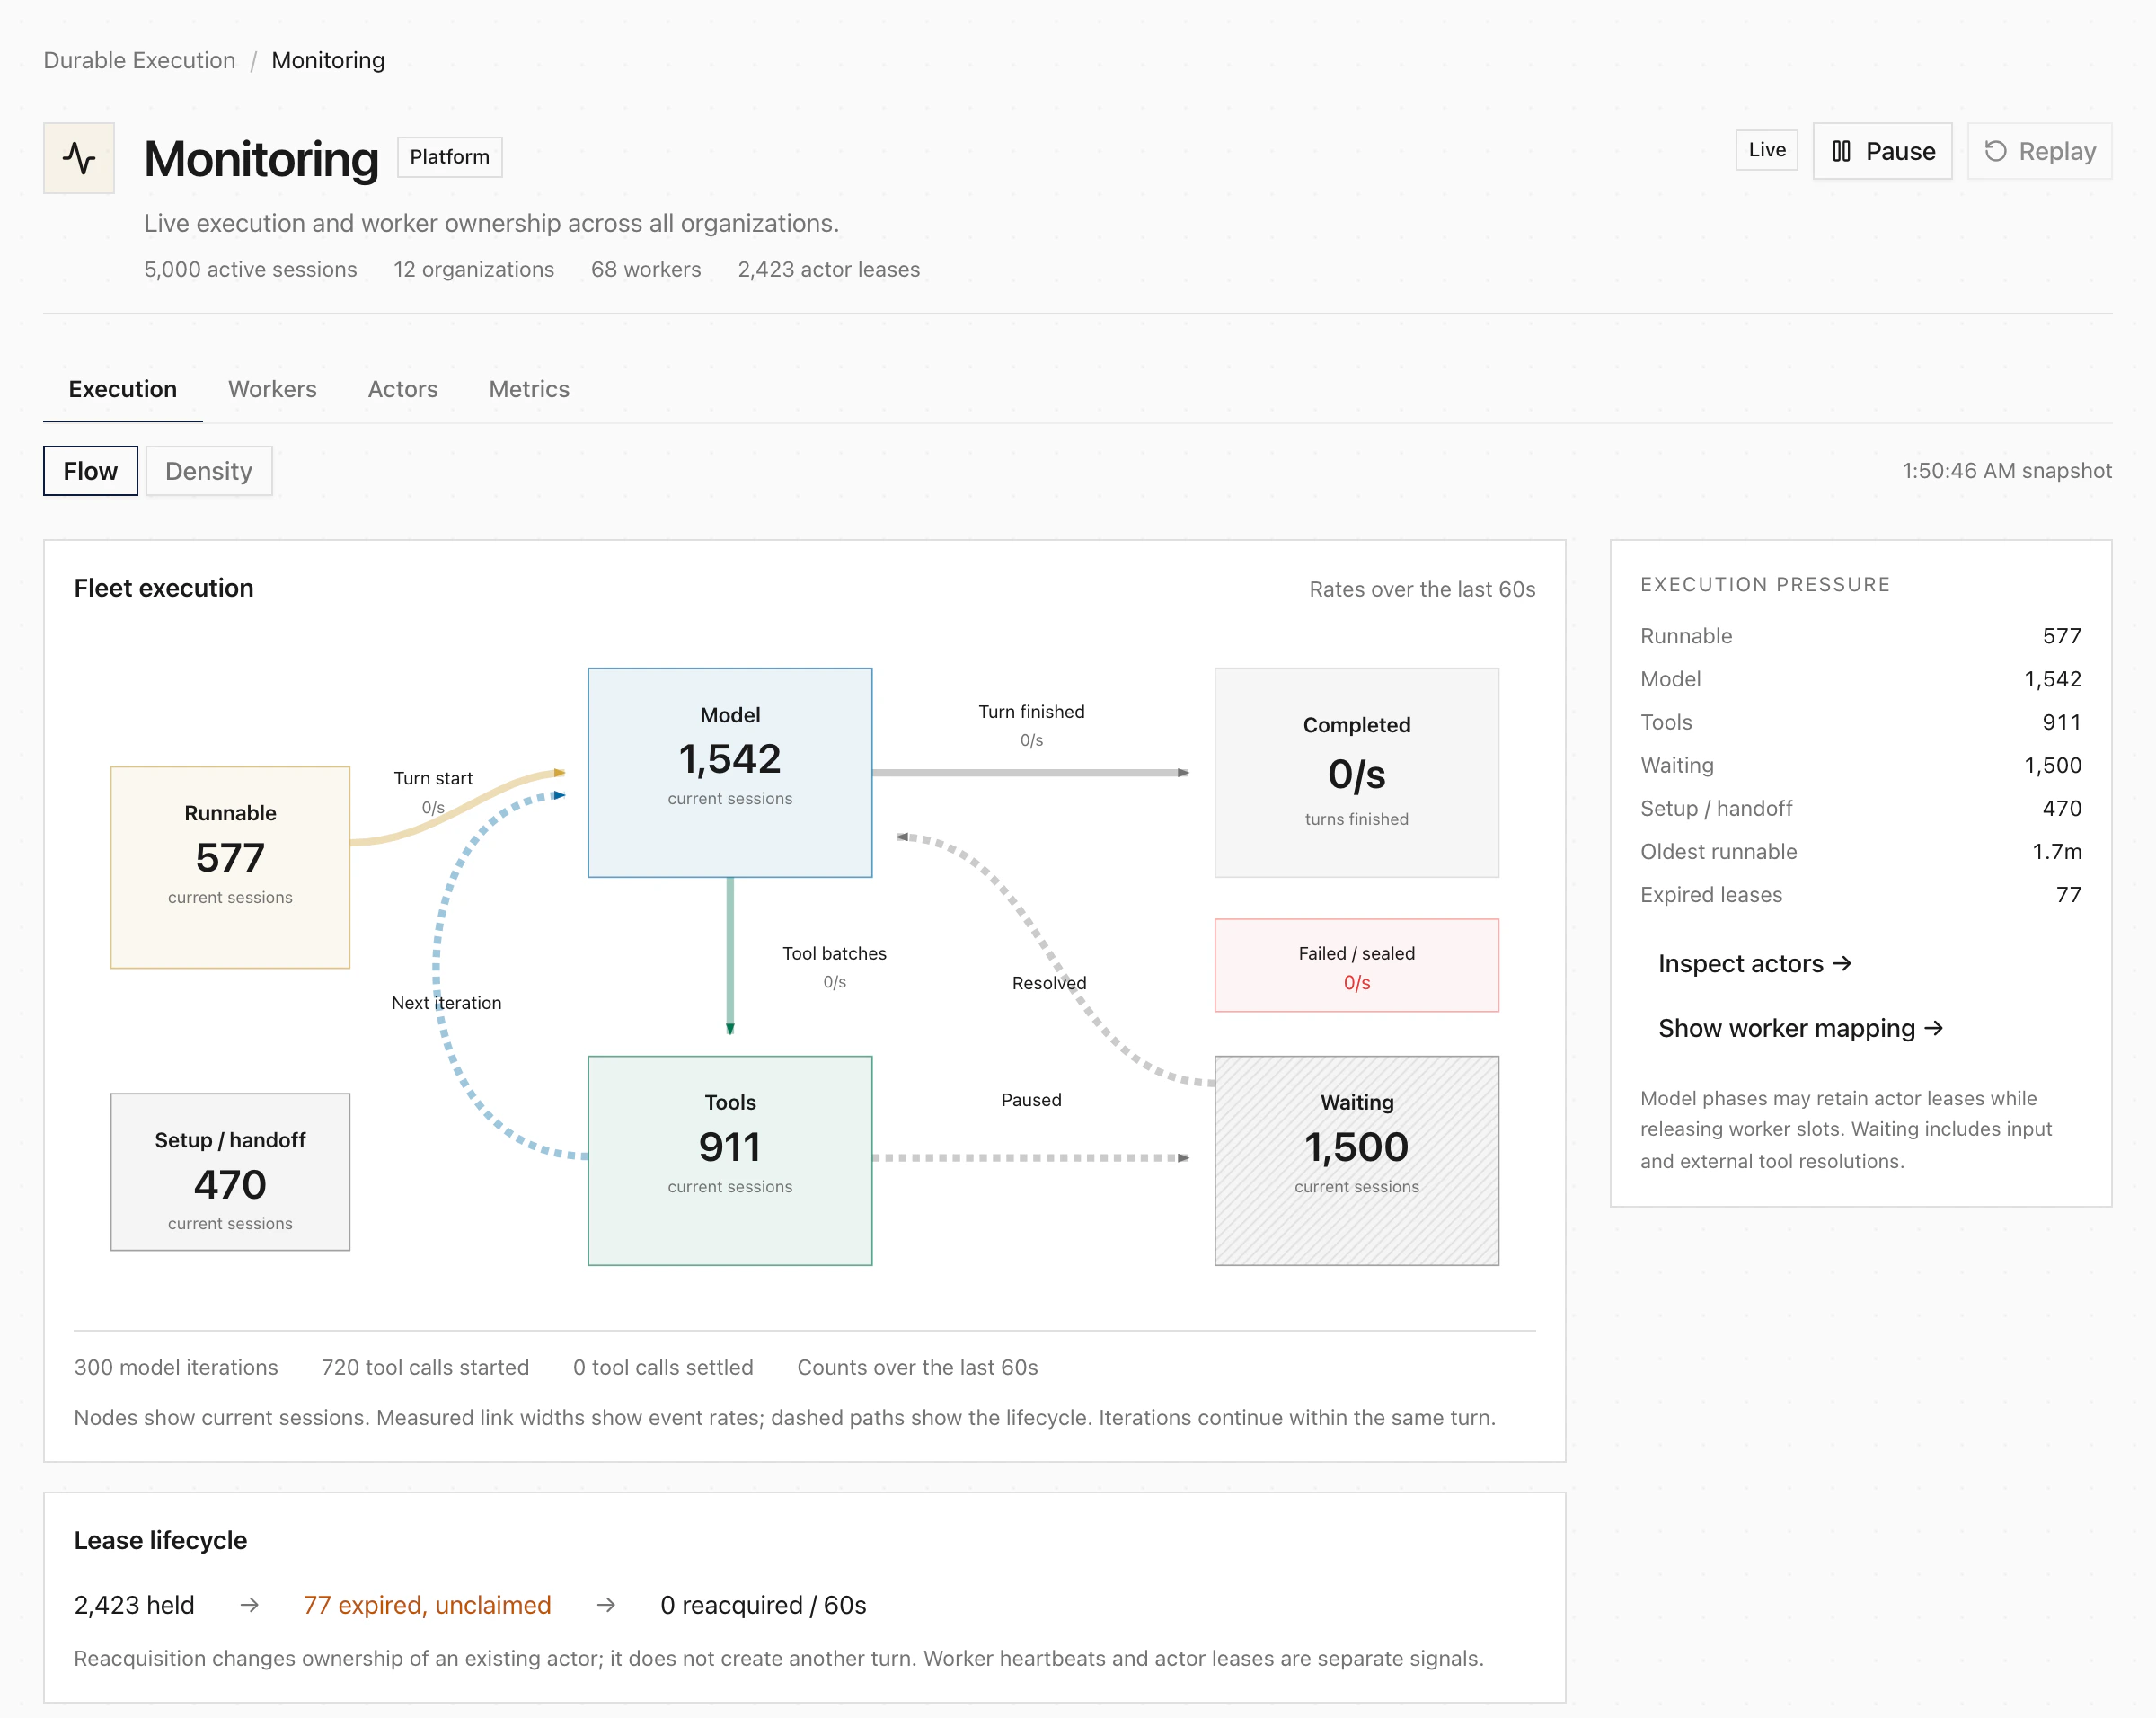Switch to the Density view toggle
Screen dimensions: 2156x1718
209,471
